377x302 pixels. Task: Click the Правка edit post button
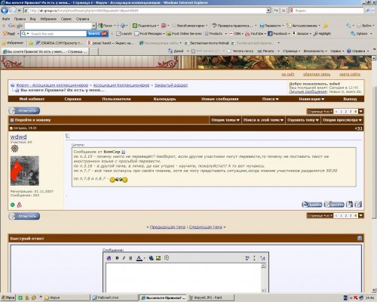pyautogui.click(x=311, y=205)
